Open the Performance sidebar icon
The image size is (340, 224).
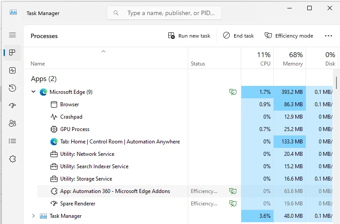pyautogui.click(x=12, y=70)
